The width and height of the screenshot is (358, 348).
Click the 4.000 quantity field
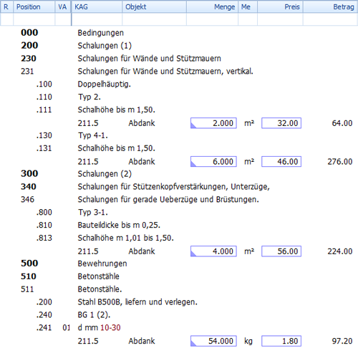click(x=213, y=251)
